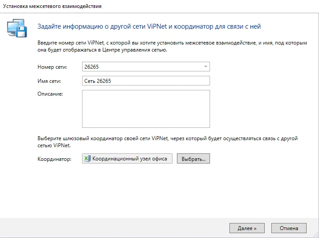Click the network computers wizard icon
The height and width of the screenshot is (238, 319).
coord(17,28)
